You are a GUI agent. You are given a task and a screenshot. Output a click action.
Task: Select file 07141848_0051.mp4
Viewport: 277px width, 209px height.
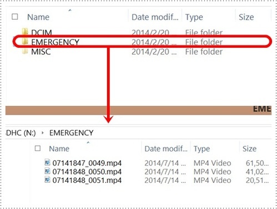(87, 180)
